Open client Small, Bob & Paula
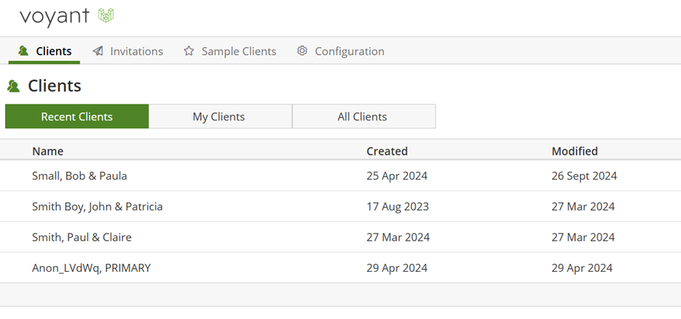The image size is (681, 319). [340, 175]
